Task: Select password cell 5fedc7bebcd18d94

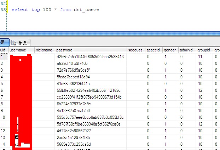Action: pos(91,77)
